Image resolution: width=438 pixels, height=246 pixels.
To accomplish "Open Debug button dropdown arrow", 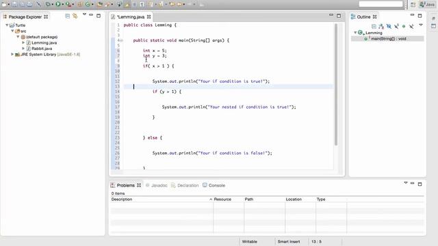I will (52, 5).
